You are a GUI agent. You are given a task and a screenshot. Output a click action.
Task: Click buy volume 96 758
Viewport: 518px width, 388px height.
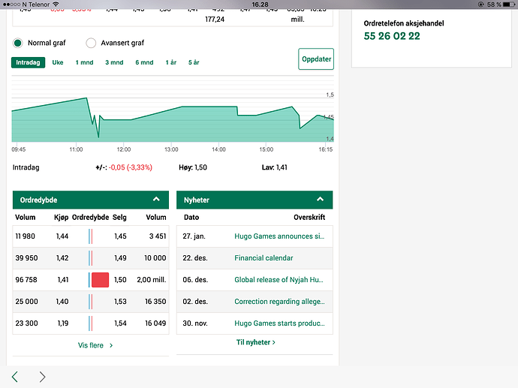click(26, 280)
